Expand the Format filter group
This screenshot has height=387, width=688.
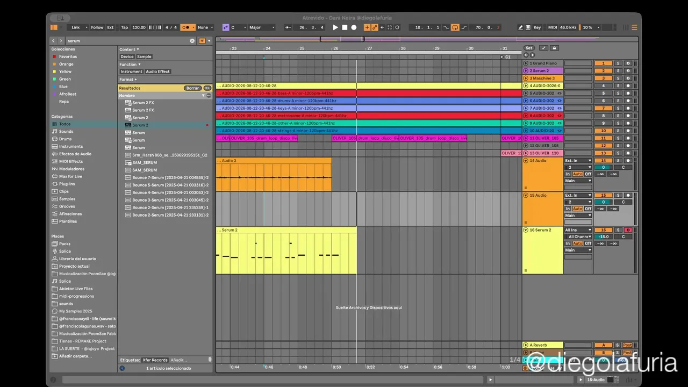click(x=128, y=80)
